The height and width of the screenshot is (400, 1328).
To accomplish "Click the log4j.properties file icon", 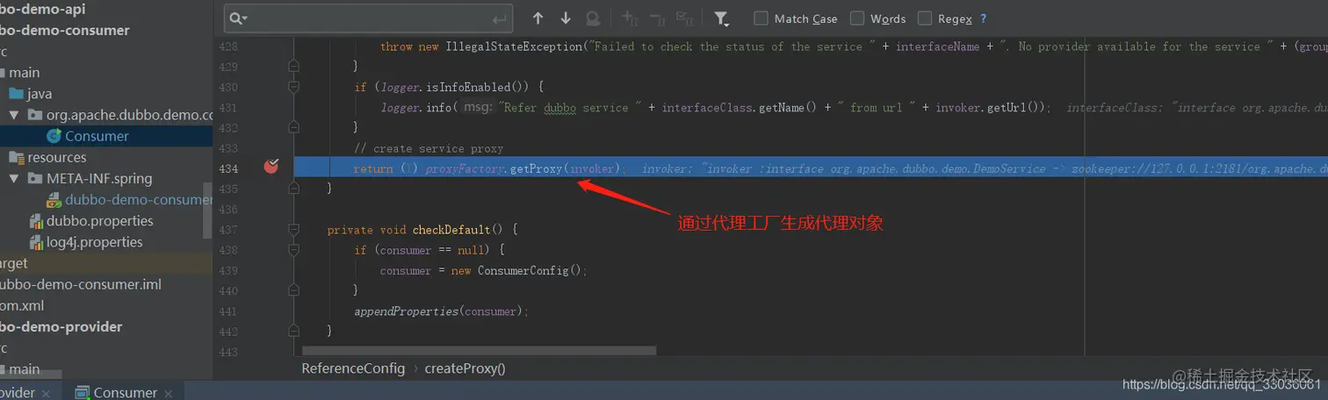I will pos(36,242).
